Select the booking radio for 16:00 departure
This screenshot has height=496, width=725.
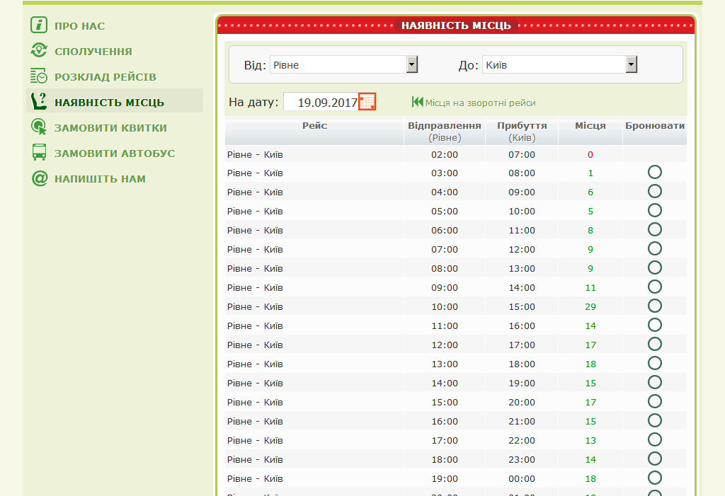point(655,420)
